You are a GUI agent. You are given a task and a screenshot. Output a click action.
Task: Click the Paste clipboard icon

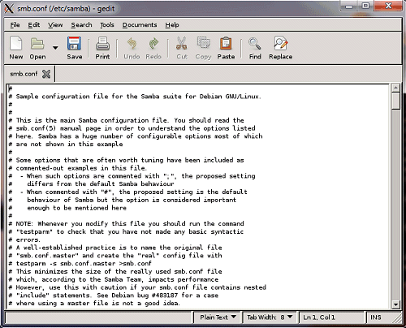click(x=226, y=43)
